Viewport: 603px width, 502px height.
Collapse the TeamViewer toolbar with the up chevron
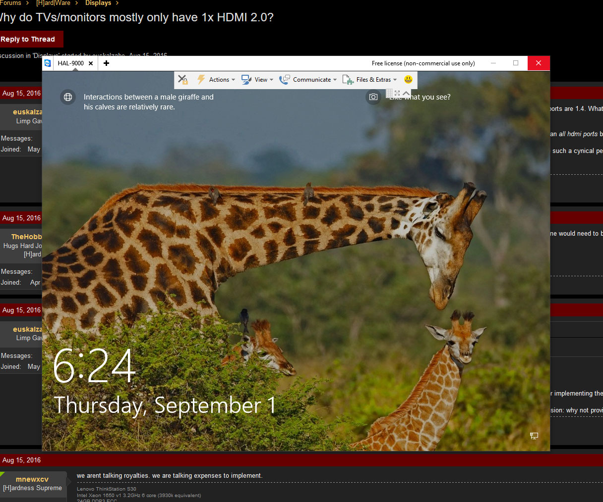406,93
